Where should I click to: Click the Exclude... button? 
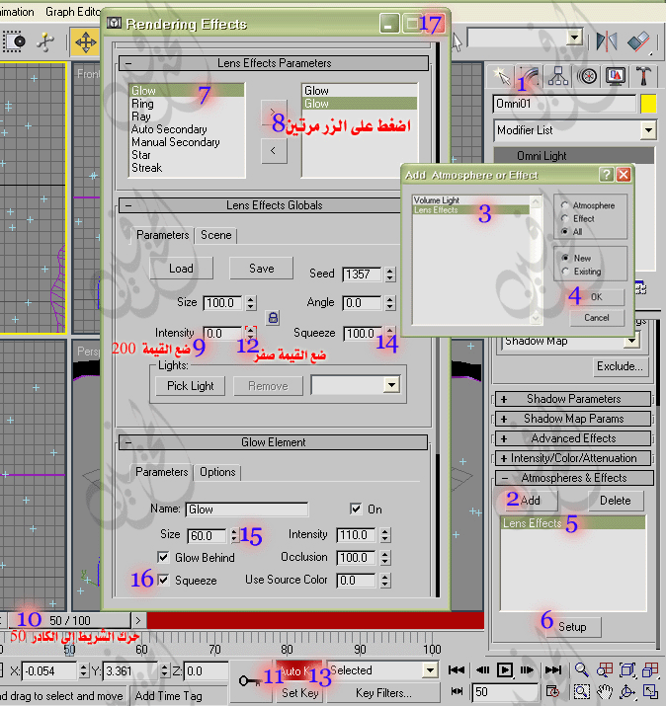pyautogui.click(x=620, y=366)
